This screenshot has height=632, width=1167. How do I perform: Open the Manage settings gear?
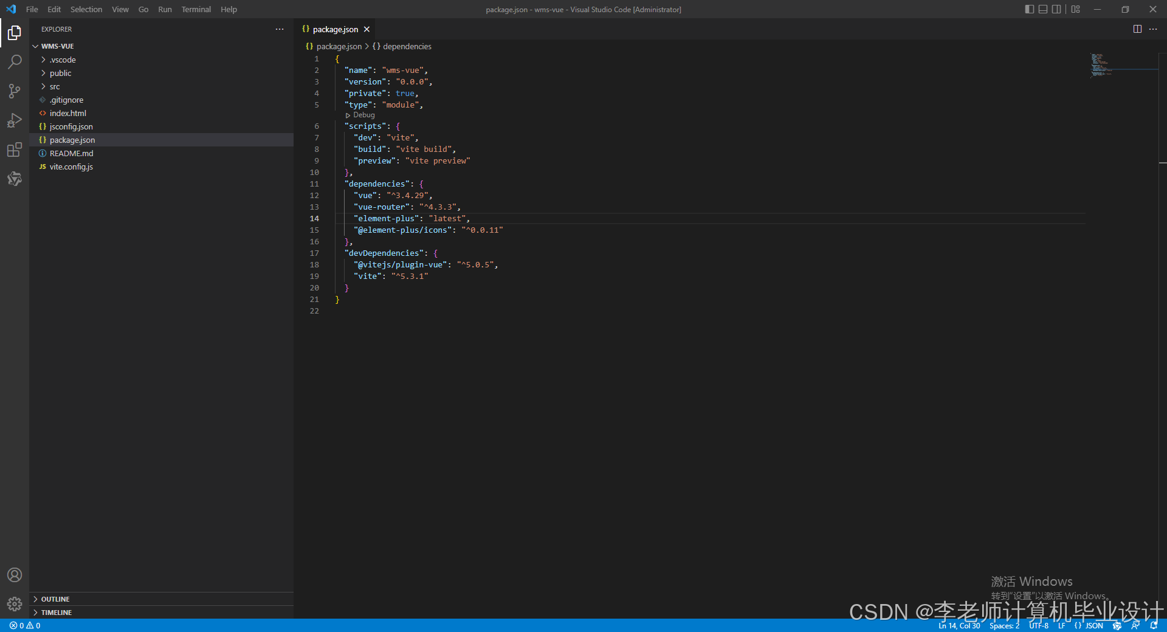click(x=15, y=604)
